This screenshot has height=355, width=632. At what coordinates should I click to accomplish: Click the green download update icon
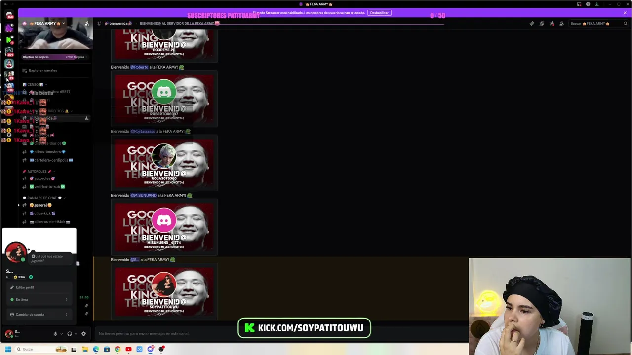pyautogui.click(x=597, y=4)
